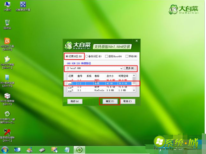Click the 总大小 column header

tap(110, 76)
